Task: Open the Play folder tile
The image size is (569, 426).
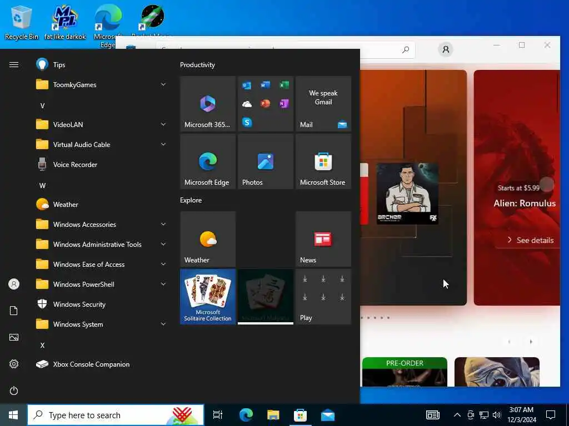Action: tap(323, 297)
